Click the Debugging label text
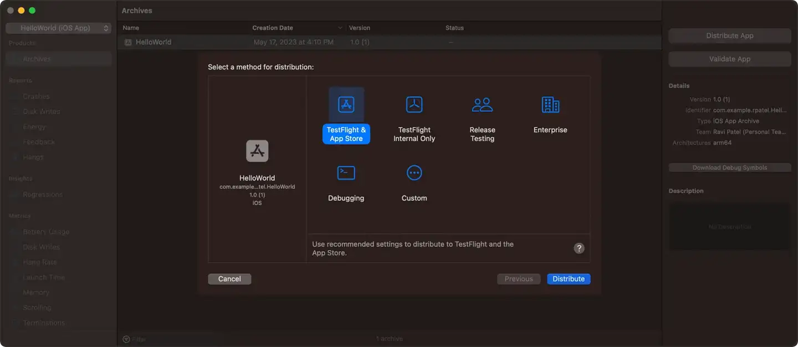The width and height of the screenshot is (798, 347). [346, 198]
